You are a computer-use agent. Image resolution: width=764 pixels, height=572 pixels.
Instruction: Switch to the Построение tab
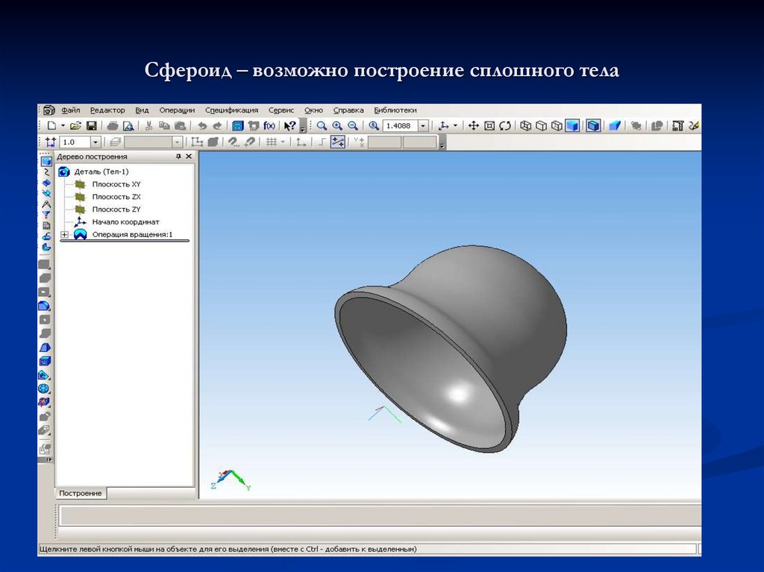[x=81, y=493]
